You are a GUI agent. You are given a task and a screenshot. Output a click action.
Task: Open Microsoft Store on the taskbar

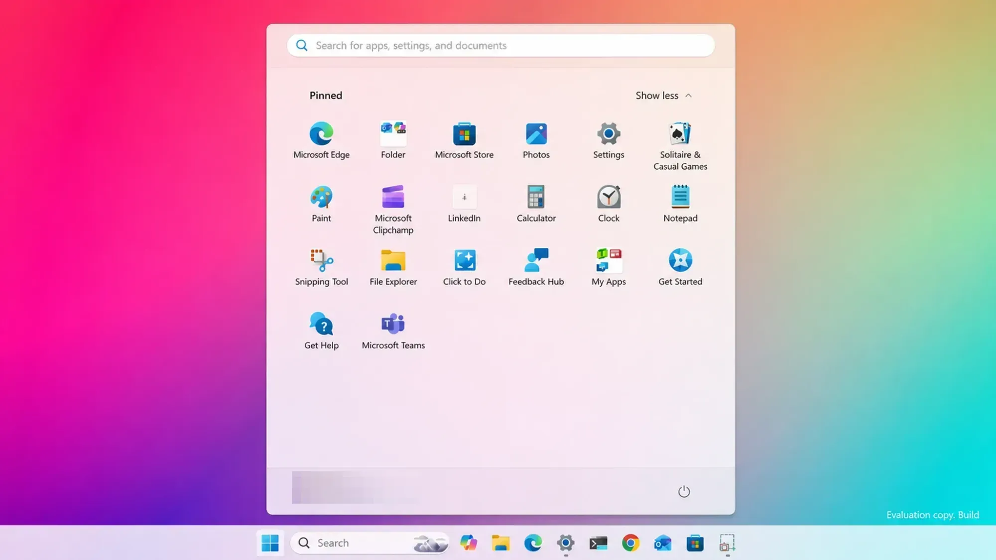point(695,543)
